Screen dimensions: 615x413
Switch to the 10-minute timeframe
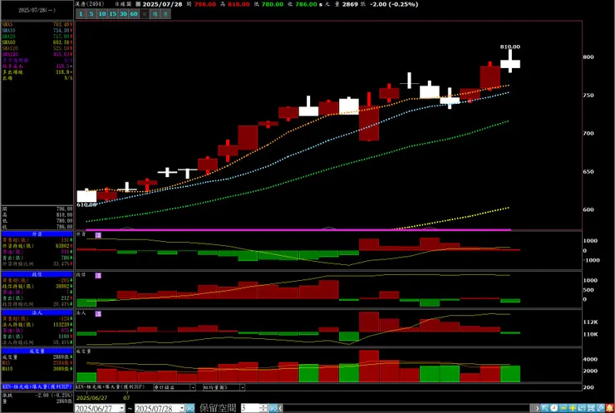coord(102,14)
